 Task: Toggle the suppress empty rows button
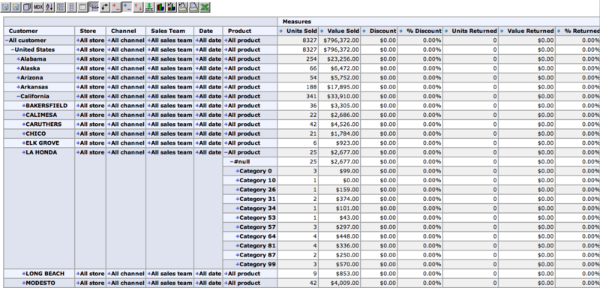(x=94, y=7)
